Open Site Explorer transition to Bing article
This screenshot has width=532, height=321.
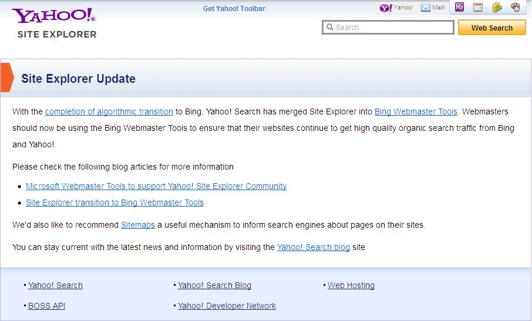pyautogui.click(x=115, y=202)
